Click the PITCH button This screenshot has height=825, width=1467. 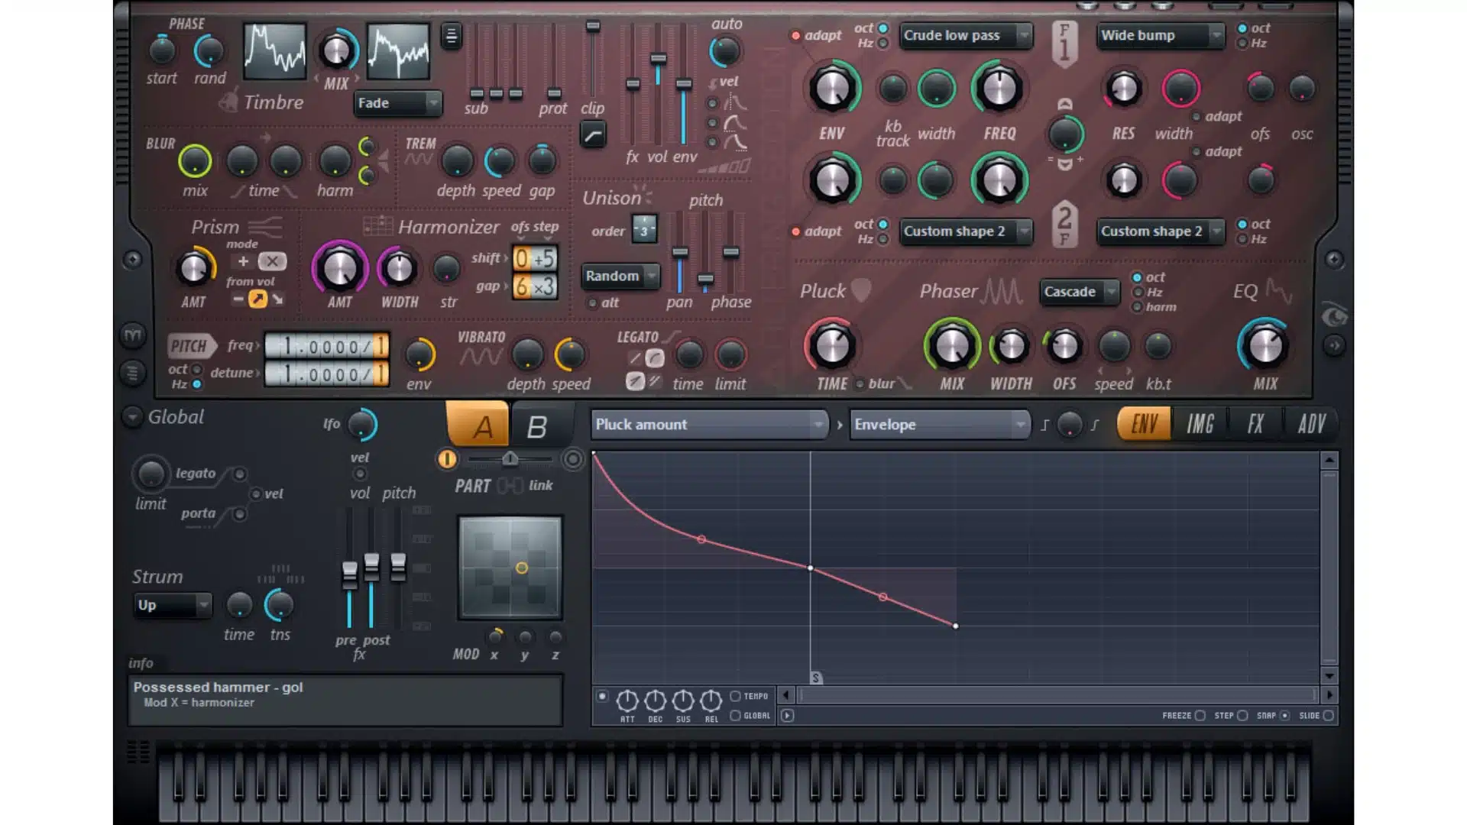pyautogui.click(x=191, y=346)
